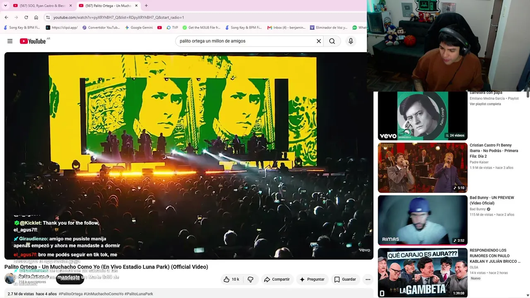
Task: Open the tab search chevron in Chrome
Action: coord(5,6)
